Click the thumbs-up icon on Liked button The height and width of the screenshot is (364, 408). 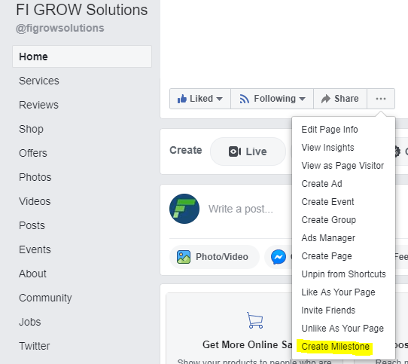(x=182, y=99)
